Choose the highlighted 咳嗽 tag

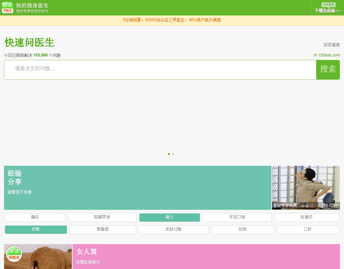[36, 229]
